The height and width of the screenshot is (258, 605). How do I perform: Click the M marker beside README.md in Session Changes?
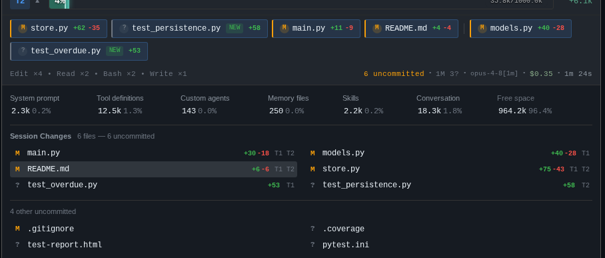point(17,169)
